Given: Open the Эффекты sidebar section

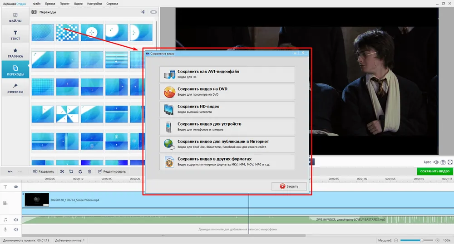Looking at the screenshot, I should (15, 88).
